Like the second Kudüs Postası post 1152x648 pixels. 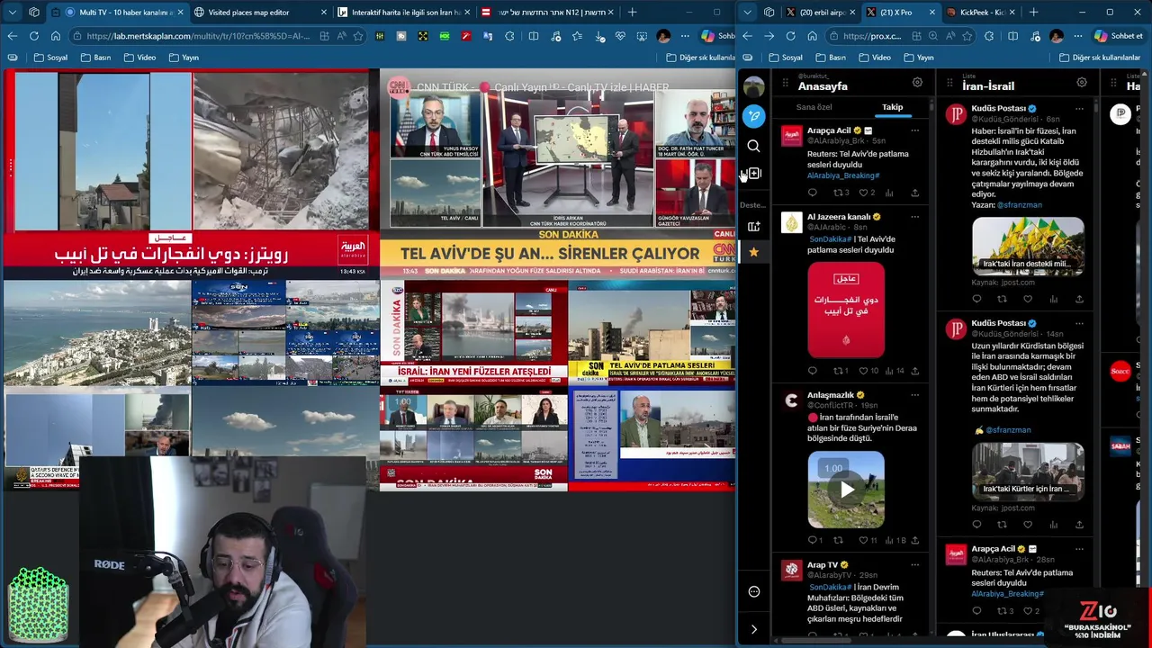coord(1028,524)
